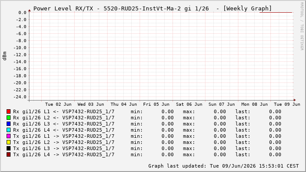
Task: Click the blue Rx L3 legend swatch
Action: pyautogui.click(x=8, y=124)
